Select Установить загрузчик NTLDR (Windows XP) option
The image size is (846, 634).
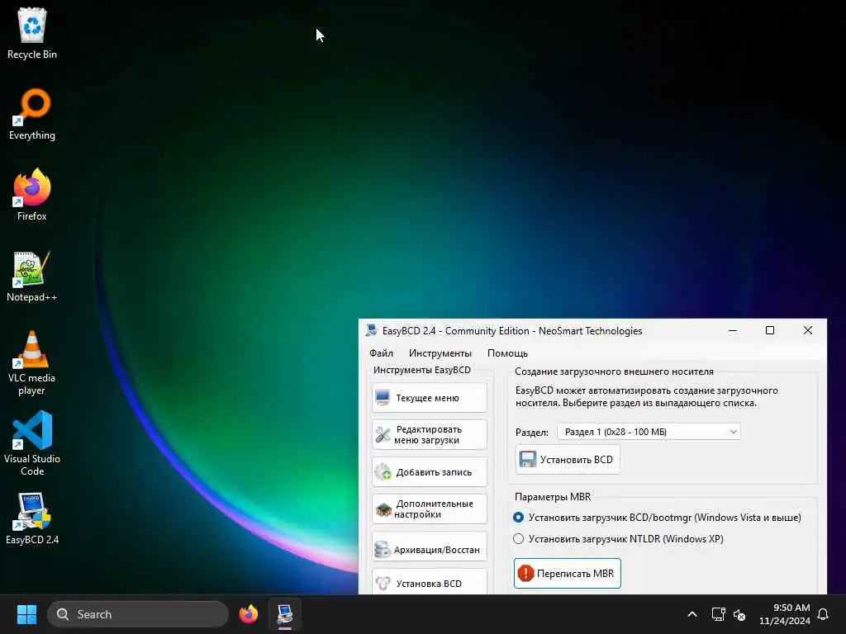pyautogui.click(x=618, y=539)
